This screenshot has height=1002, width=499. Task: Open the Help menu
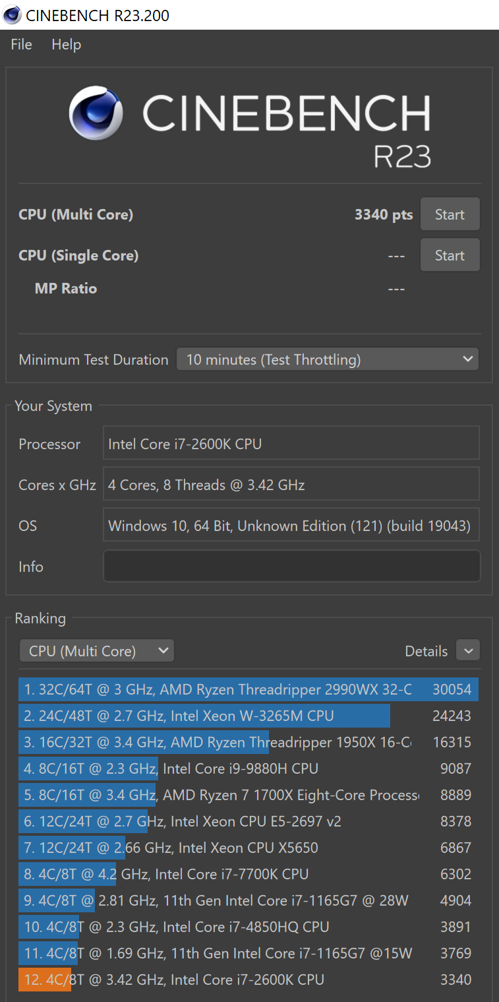pyautogui.click(x=66, y=45)
